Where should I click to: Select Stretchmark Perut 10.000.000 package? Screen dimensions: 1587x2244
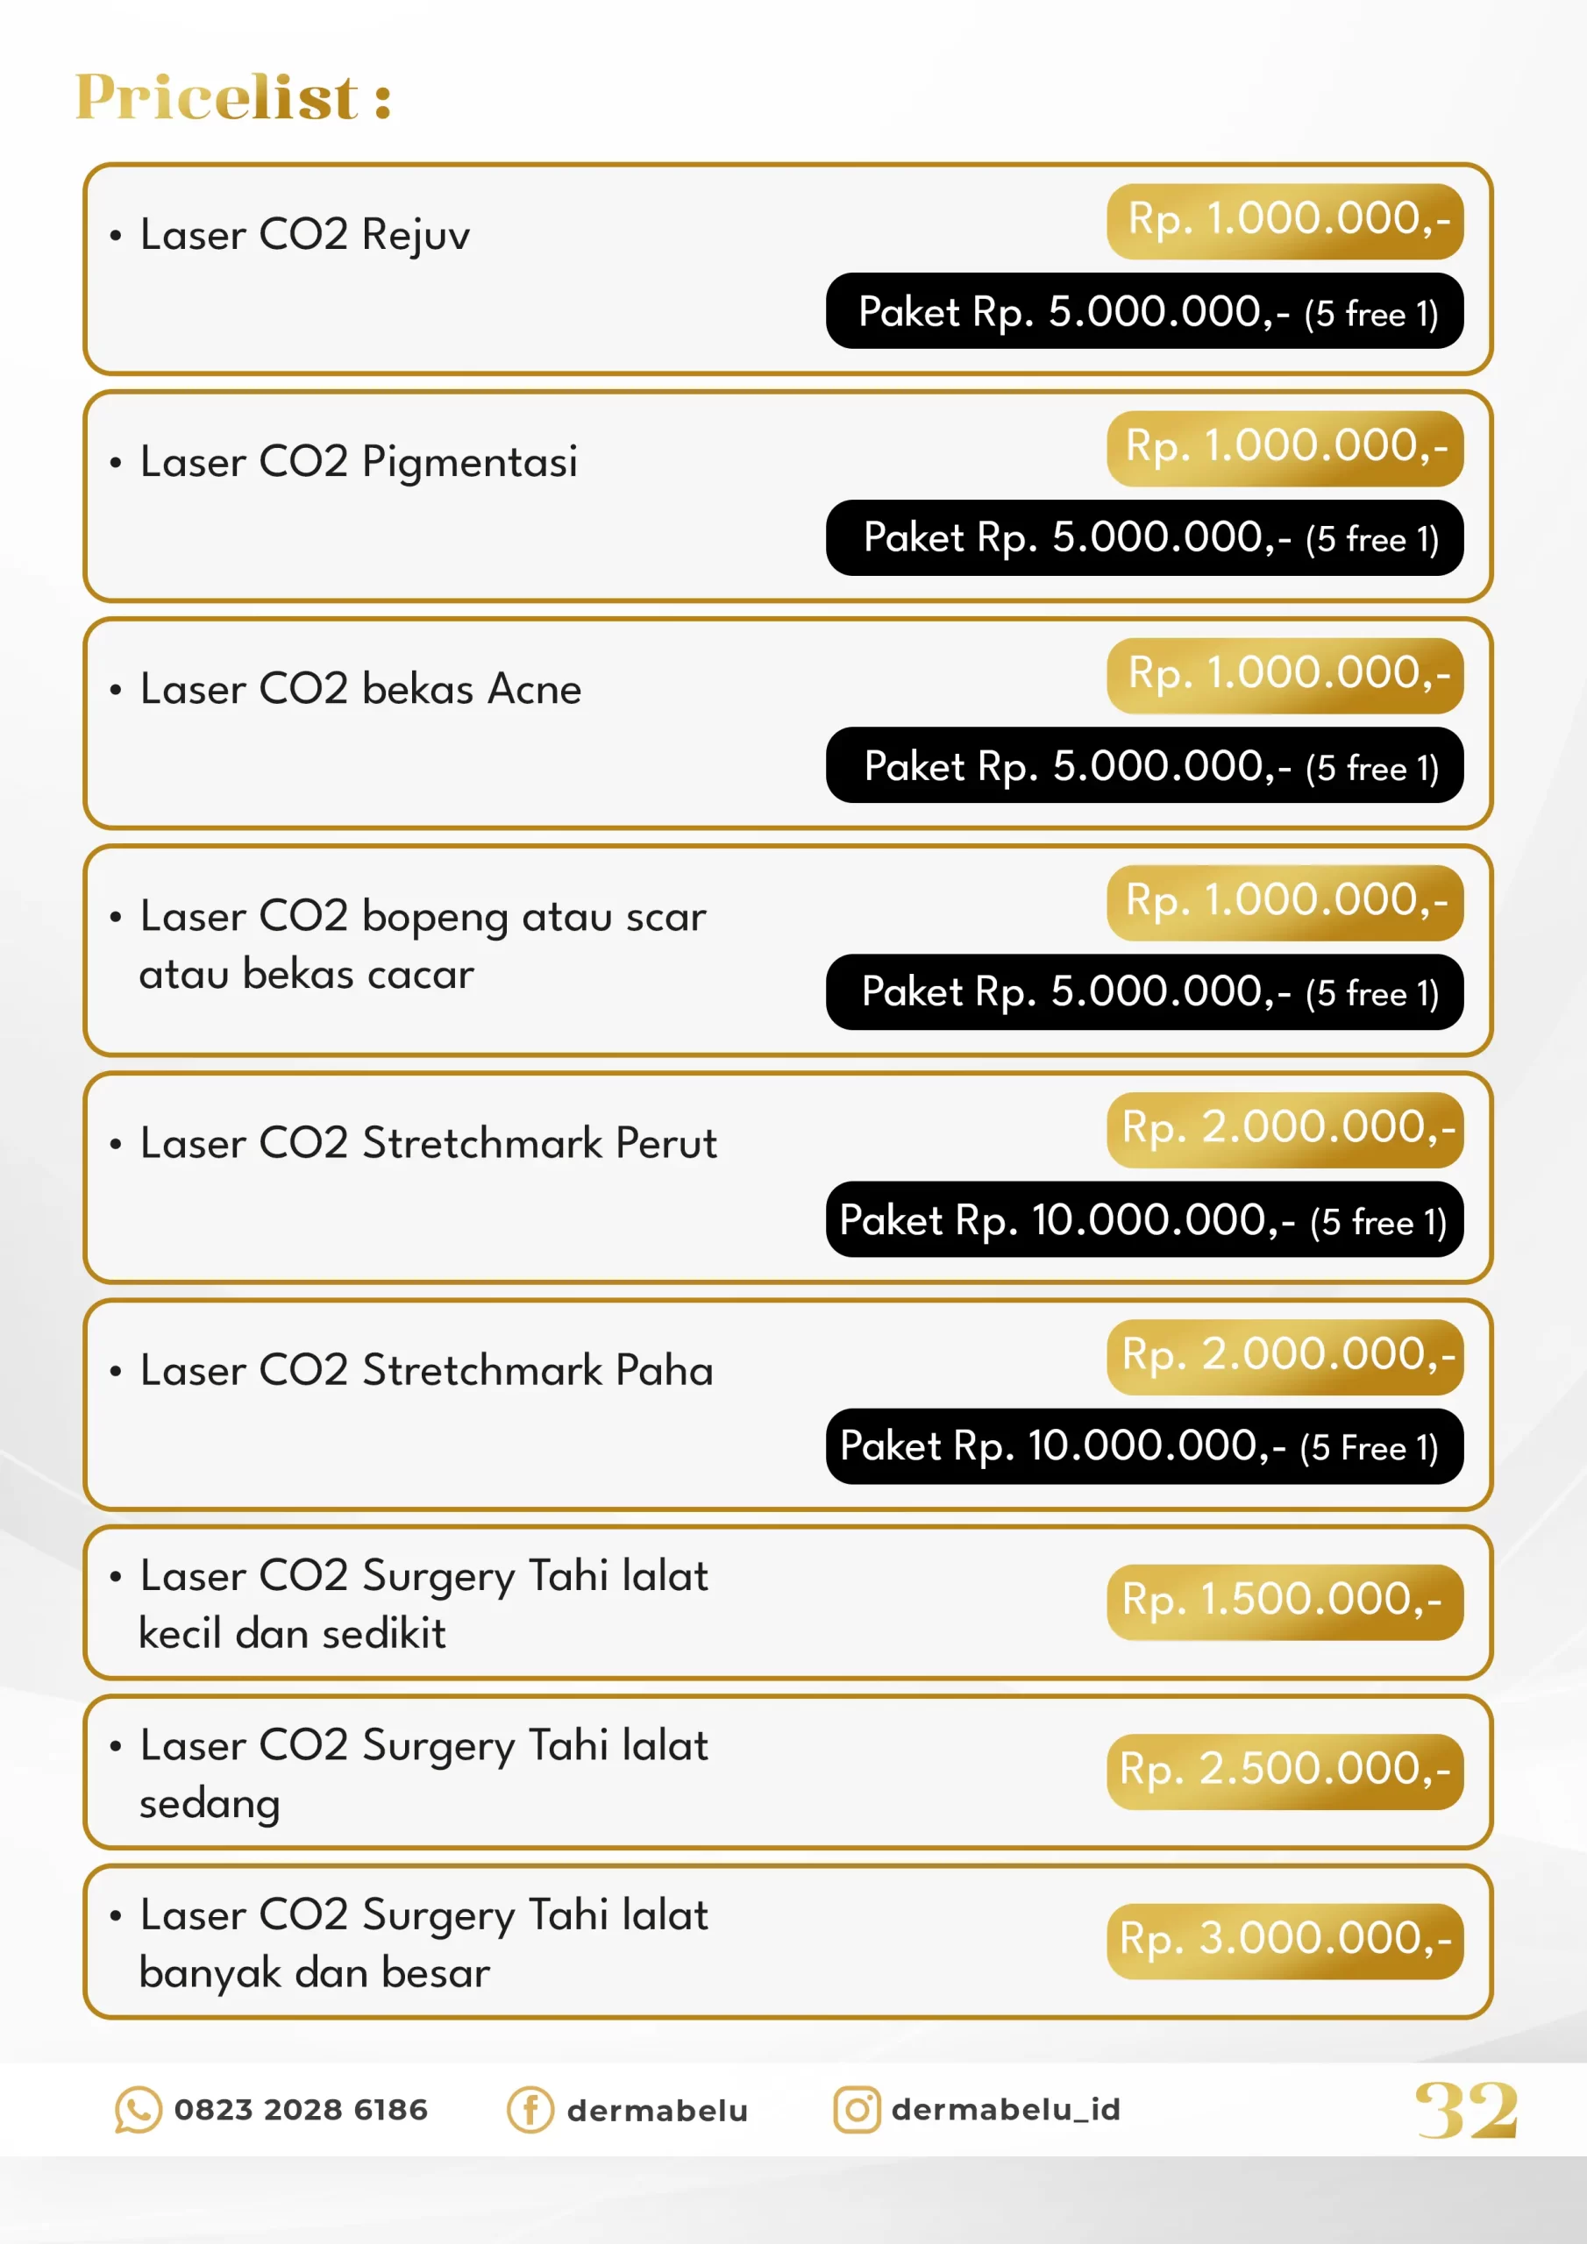pyautogui.click(x=1144, y=1218)
